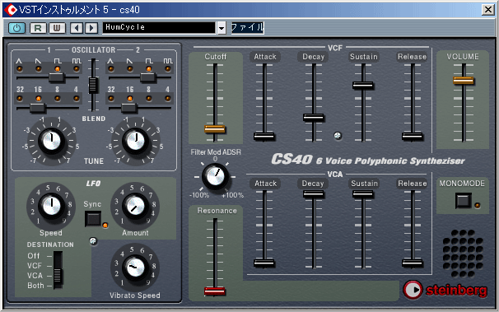This screenshot has height=312, width=499.
Task: Set oscillator 2 octave to 32
Action: (x=110, y=99)
